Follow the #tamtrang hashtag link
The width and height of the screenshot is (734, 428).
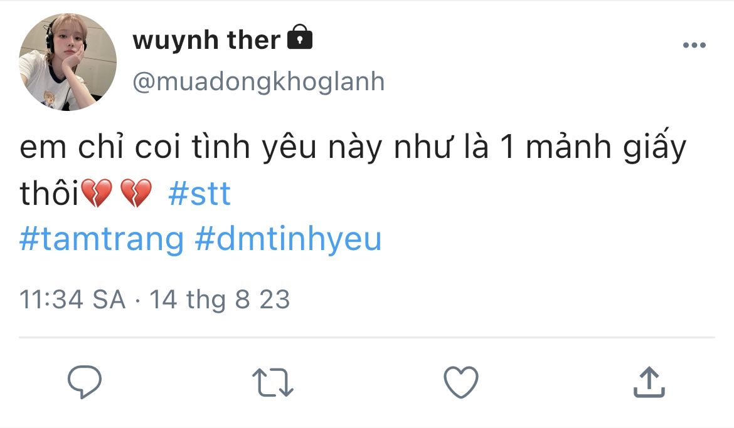click(x=102, y=239)
